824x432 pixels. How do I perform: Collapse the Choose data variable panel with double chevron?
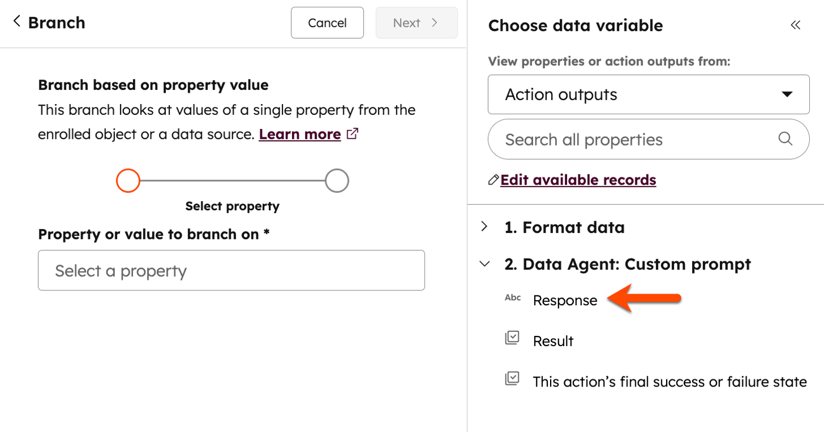(x=796, y=25)
